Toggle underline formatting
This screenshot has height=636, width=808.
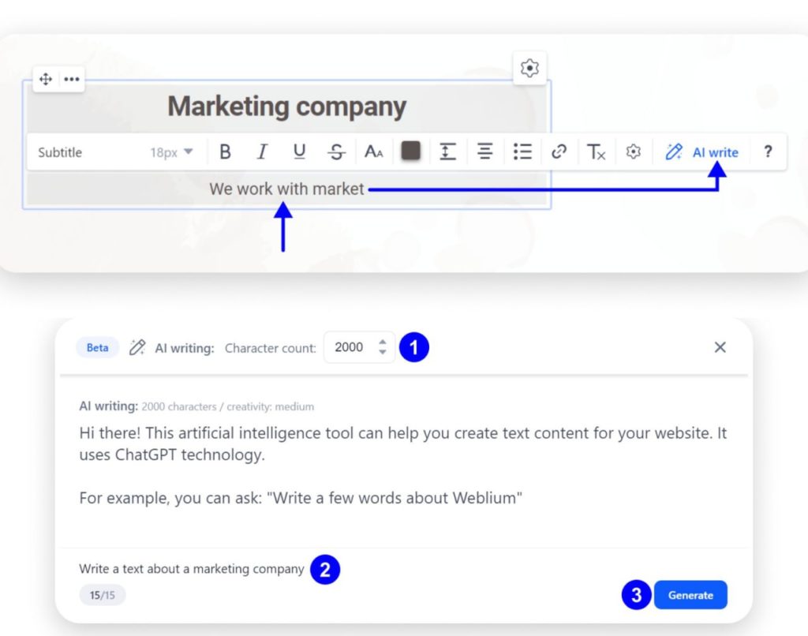point(298,152)
